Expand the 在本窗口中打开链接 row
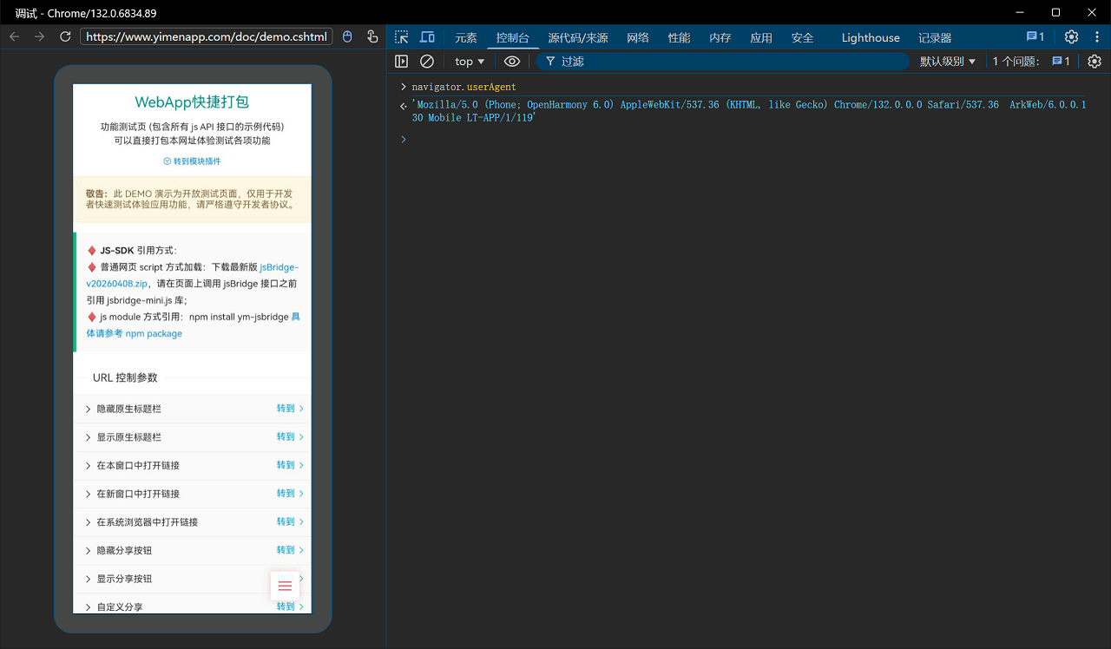The width and height of the screenshot is (1111, 649). tap(192, 466)
